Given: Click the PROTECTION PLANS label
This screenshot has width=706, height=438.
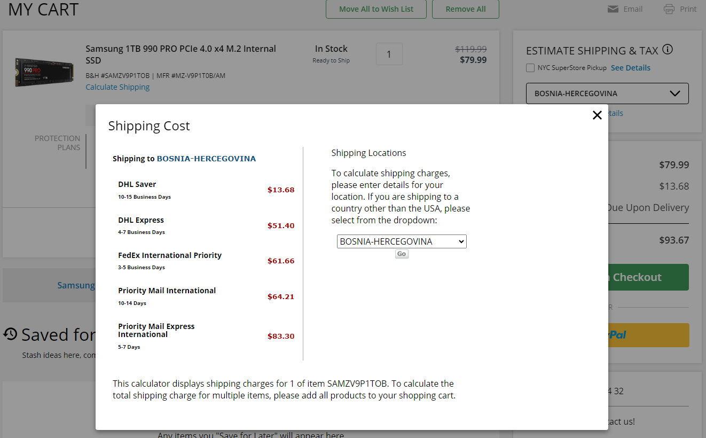Looking at the screenshot, I should (57, 143).
